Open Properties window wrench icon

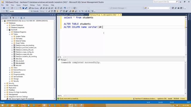click(175, 8)
